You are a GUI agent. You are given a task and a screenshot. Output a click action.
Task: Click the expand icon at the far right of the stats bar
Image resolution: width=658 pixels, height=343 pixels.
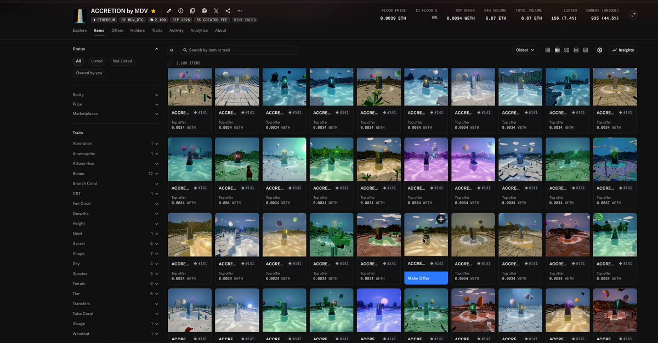(633, 15)
